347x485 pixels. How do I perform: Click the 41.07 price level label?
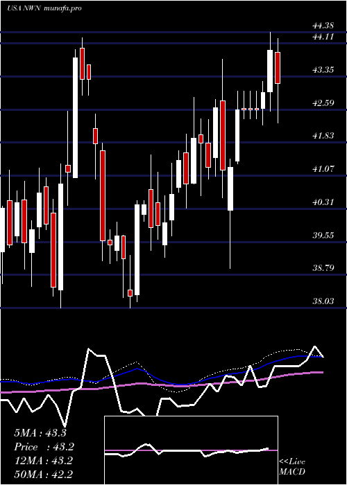(323, 169)
